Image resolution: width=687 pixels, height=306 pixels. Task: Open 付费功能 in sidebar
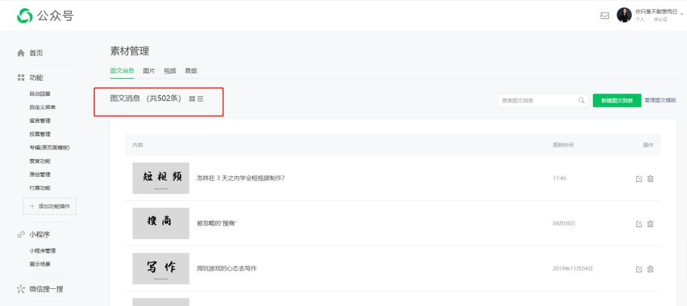click(x=40, y=188)
